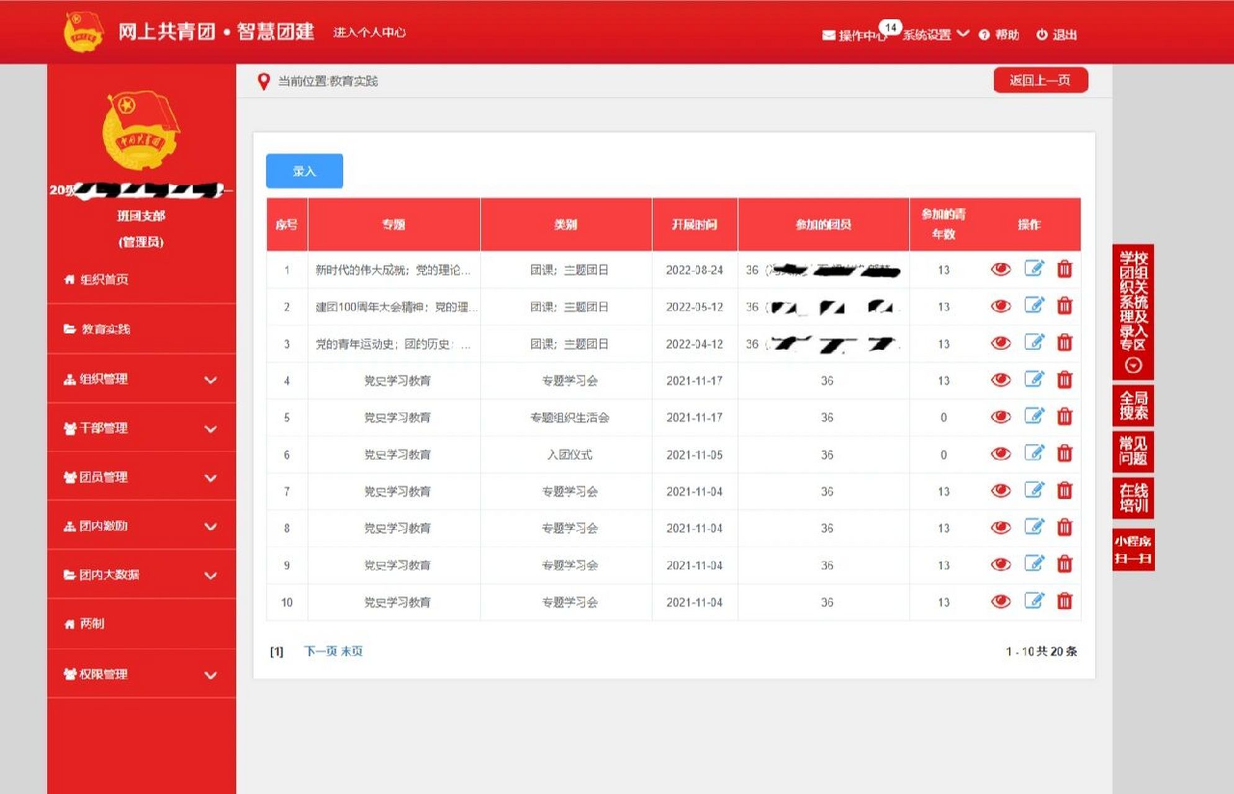Image resolution: width=1234 pixels, height=794 pixels.
Task: Click the 帮助 question mark icon
Action: point(984,35)
